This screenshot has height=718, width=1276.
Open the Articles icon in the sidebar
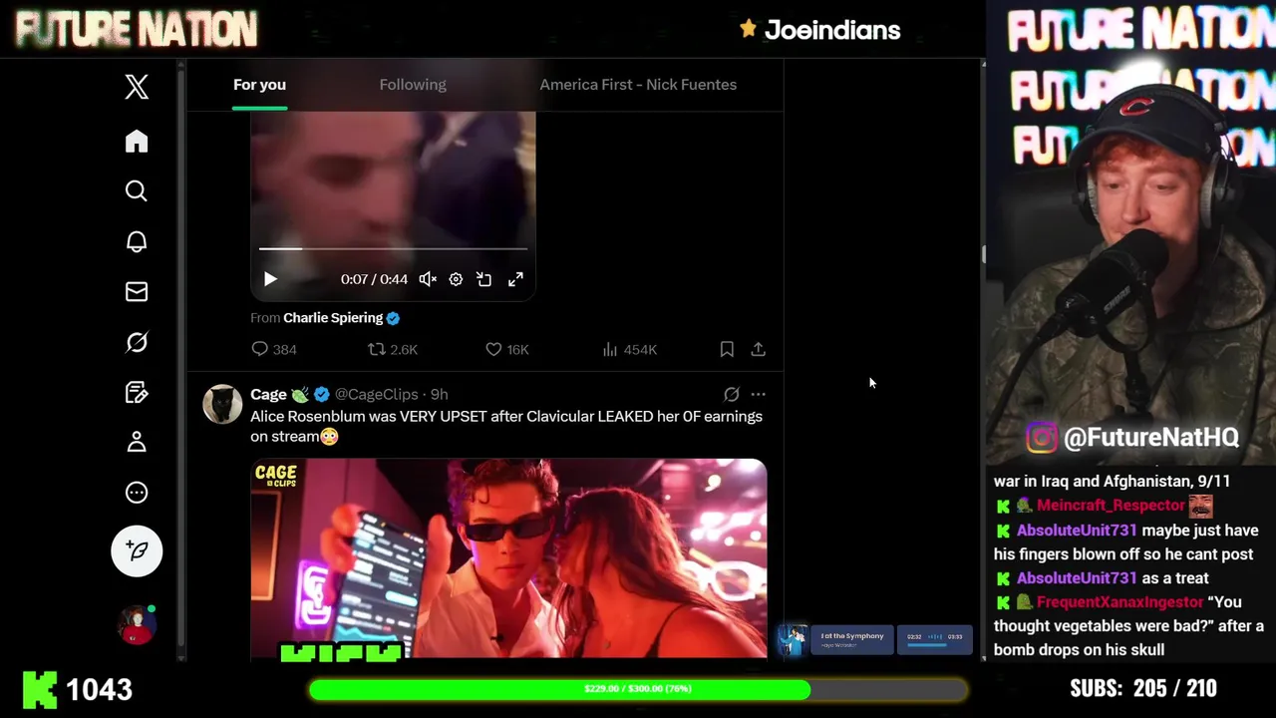tap(137, 392)
